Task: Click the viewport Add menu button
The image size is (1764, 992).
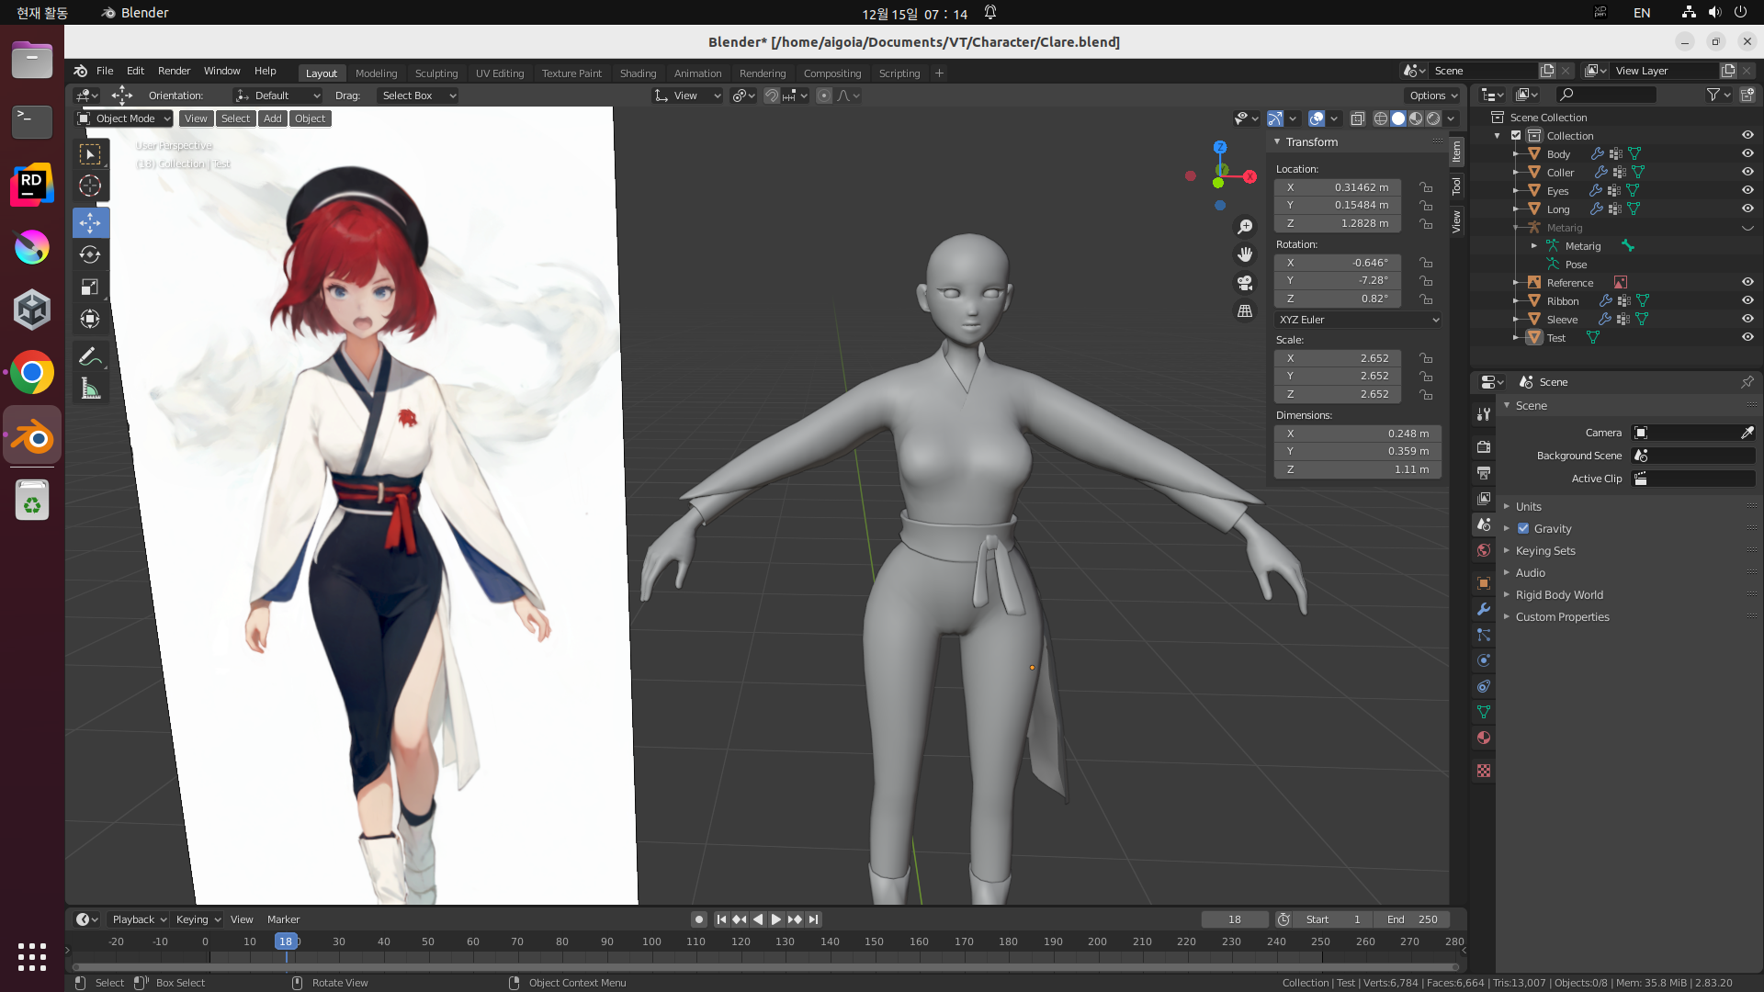Action: pyautogui.click(x=272, y=118)
